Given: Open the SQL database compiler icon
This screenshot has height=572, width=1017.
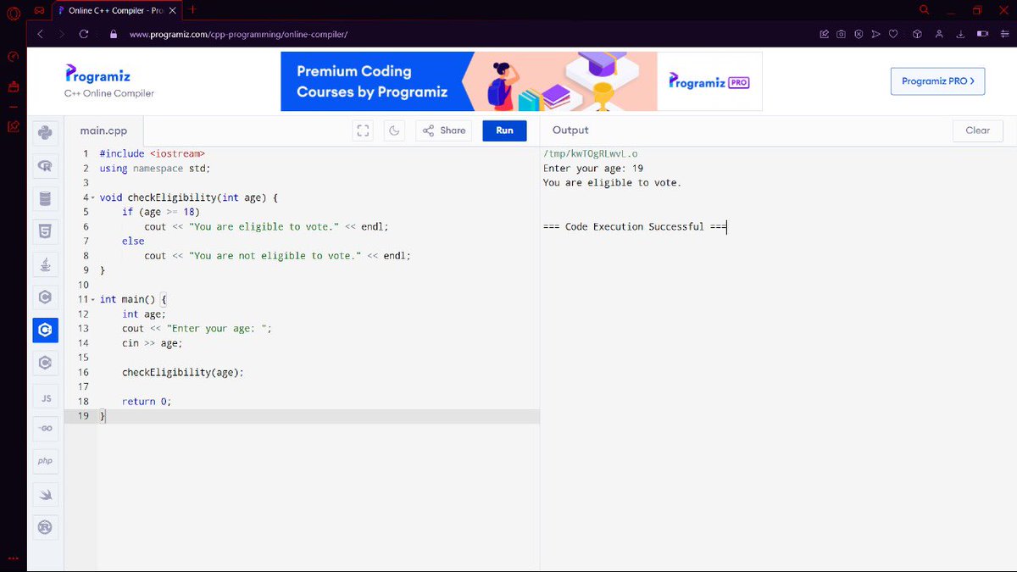Looking at the screenshot, I should pos(45,199).
